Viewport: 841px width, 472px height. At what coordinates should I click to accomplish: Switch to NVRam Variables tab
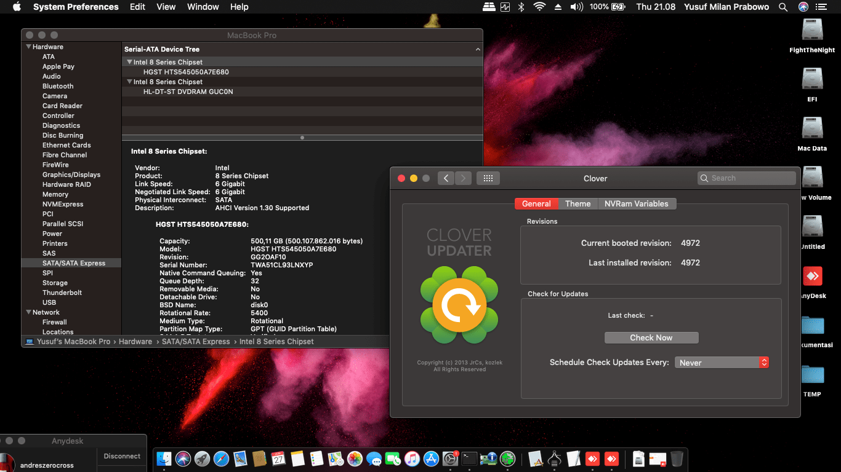click(637, 203)
